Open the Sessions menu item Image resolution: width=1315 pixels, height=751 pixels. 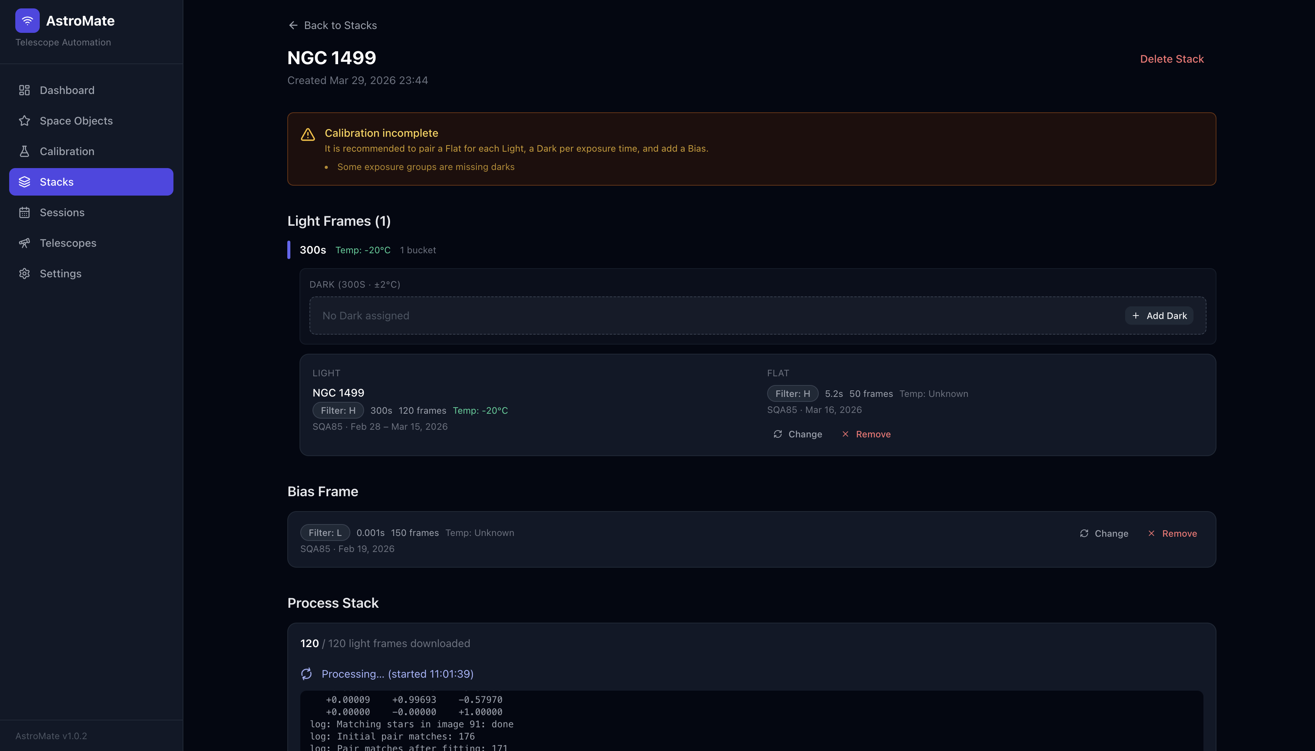(x=62, y=212)
